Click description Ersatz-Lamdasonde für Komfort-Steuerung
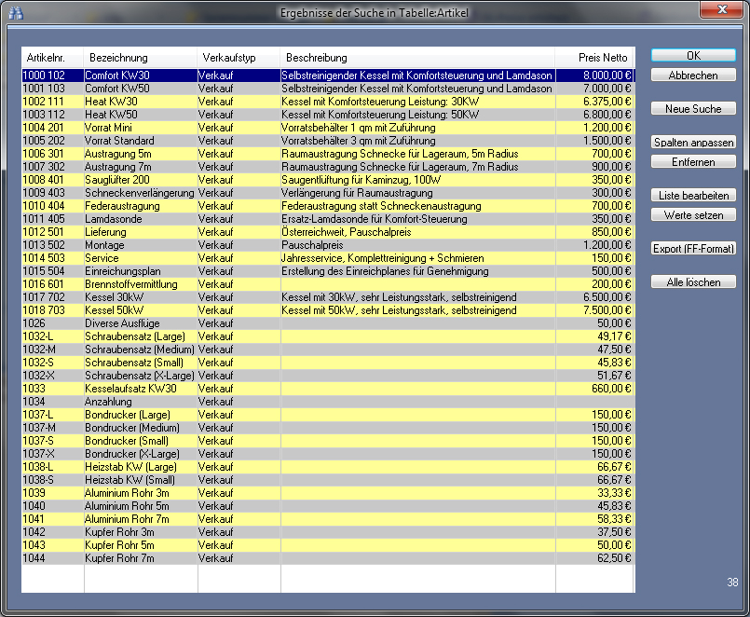This screenshot has width=750, height=617. pyautogui.click(x=374, y=219)
